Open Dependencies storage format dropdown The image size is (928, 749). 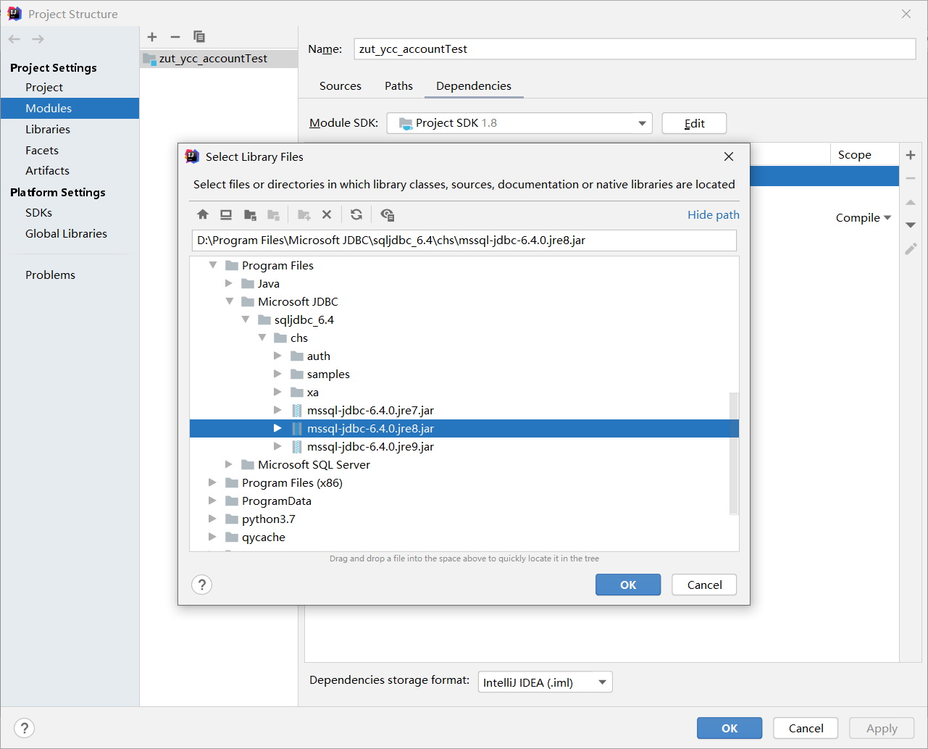[545, 682]
